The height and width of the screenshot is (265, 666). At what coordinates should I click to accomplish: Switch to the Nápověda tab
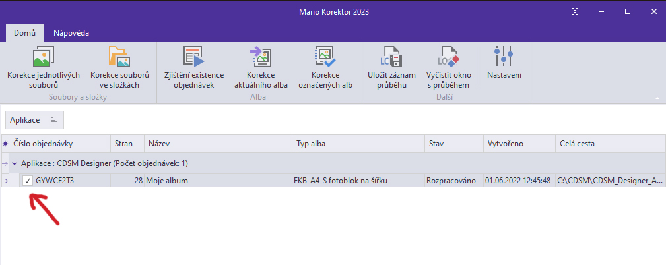point(71,32)
